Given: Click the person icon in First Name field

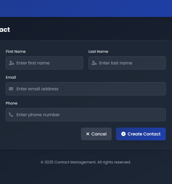Looking at the screenshot, I should point(11,63).
